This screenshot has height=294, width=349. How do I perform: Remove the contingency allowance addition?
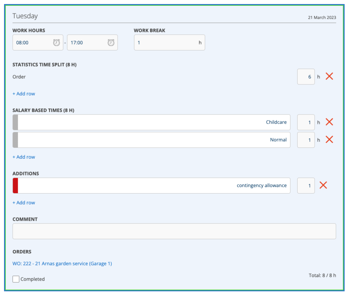click(x=323, y=185)
